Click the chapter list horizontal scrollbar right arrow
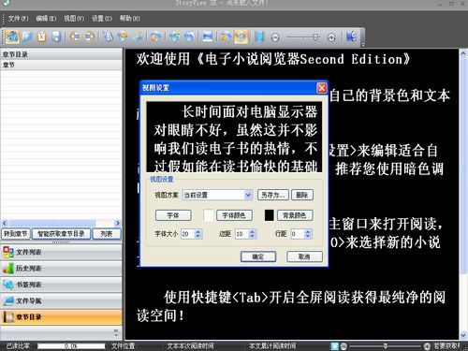Viewport: 468px width, 351px height. pos(117,223)
